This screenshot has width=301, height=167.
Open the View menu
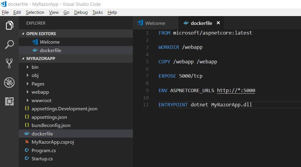(54, 12)
